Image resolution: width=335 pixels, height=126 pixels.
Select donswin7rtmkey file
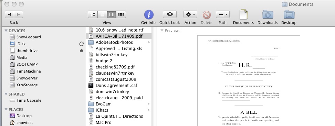pyautogui.click(x=119, y=91)
